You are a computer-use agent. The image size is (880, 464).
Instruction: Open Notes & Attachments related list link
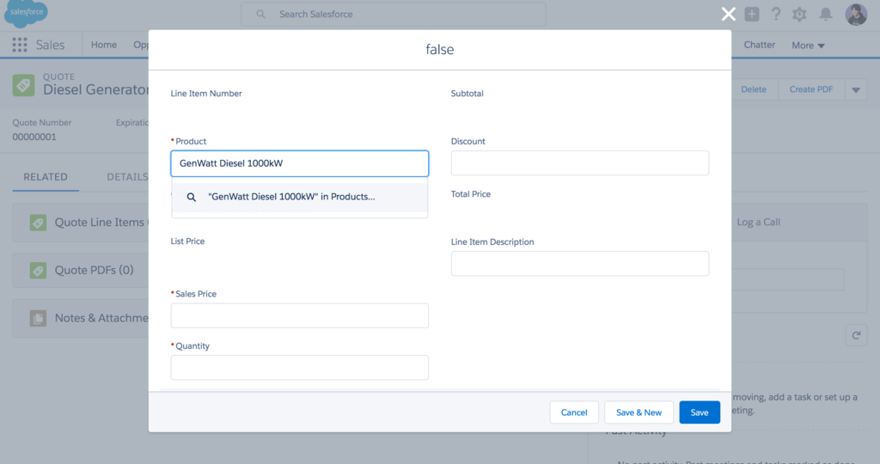pos(101,318)
